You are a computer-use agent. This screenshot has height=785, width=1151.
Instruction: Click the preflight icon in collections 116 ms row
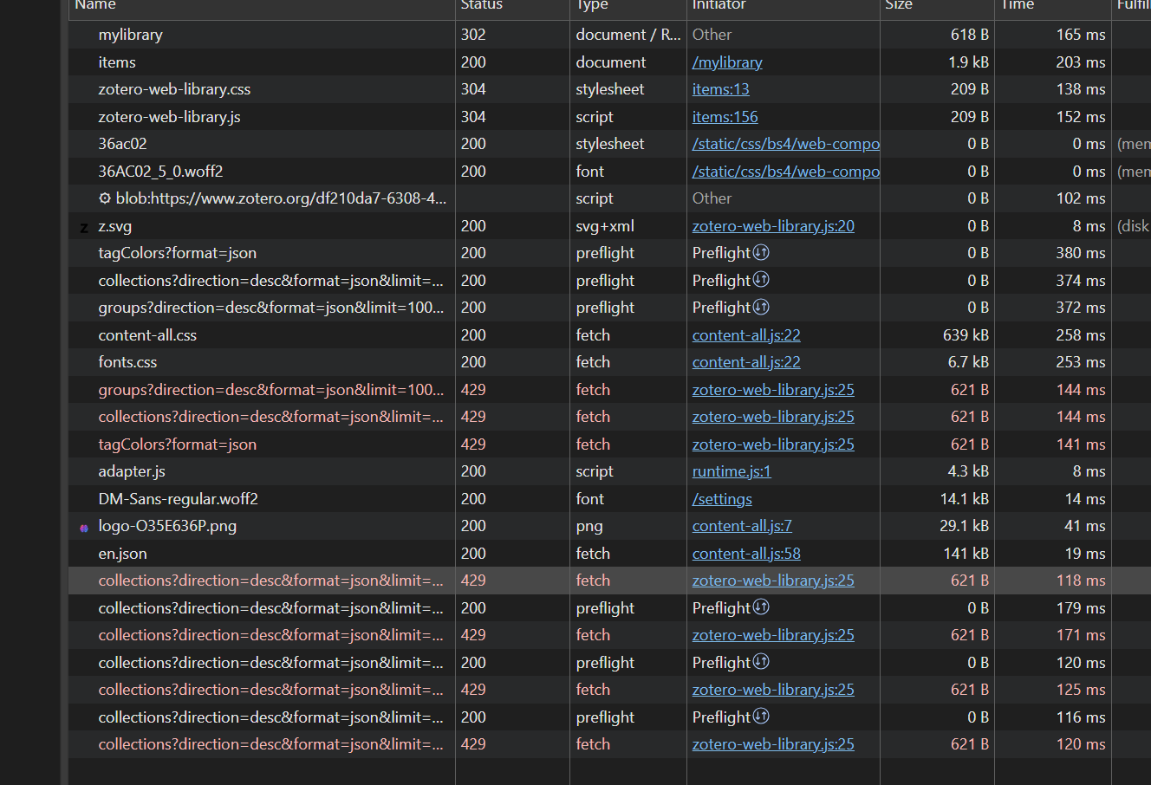[x=761, y=717]
